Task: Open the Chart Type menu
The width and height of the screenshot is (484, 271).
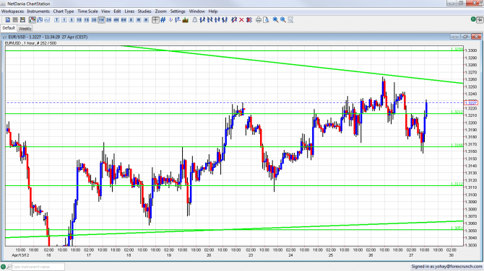Action: (x=64, y=12)
